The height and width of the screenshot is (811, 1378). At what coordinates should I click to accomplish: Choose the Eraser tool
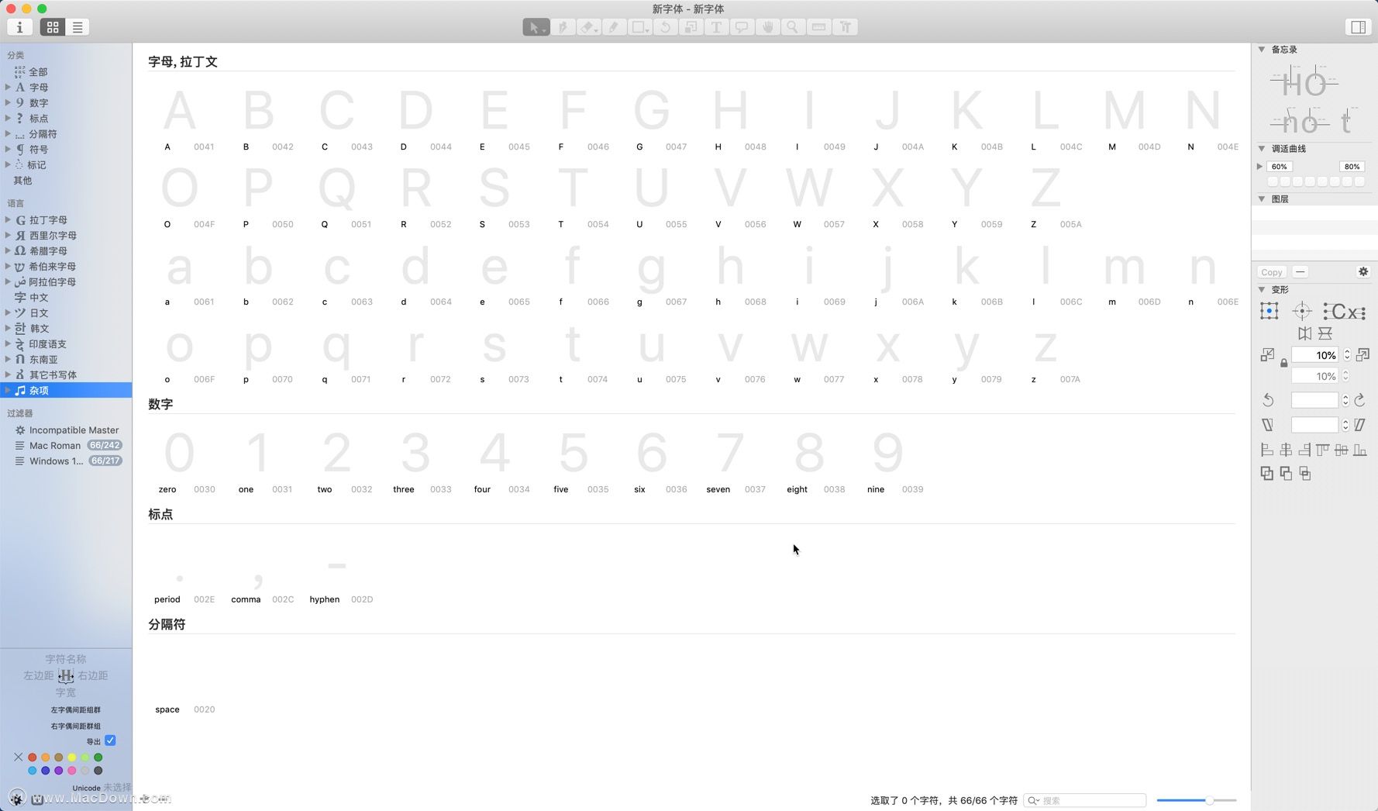(x=588, y=27)
